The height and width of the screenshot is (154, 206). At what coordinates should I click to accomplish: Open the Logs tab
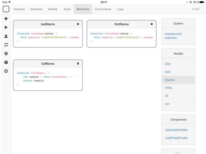120,9
